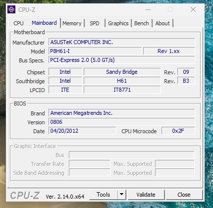213x208 pixels.
Task: Click the Mainboard tab
Action: pyautogui.click(x=44, y=23)
